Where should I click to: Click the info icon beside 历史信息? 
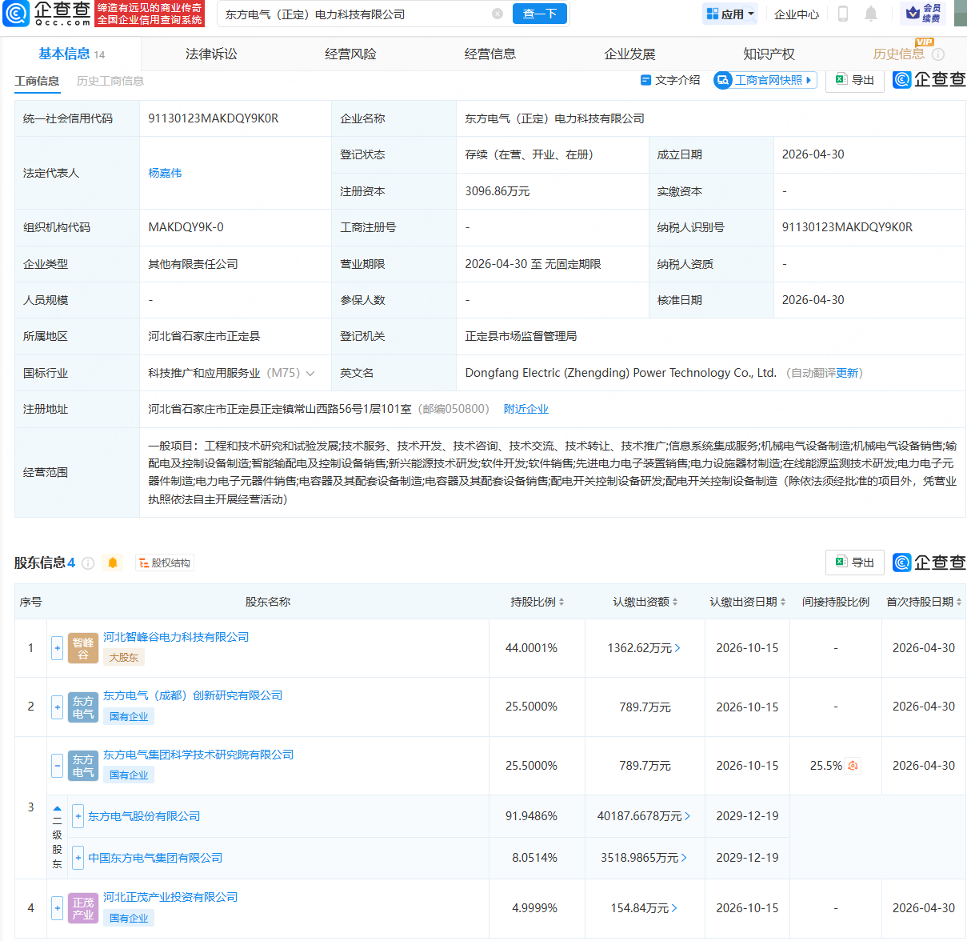click(x=938, y=54)
